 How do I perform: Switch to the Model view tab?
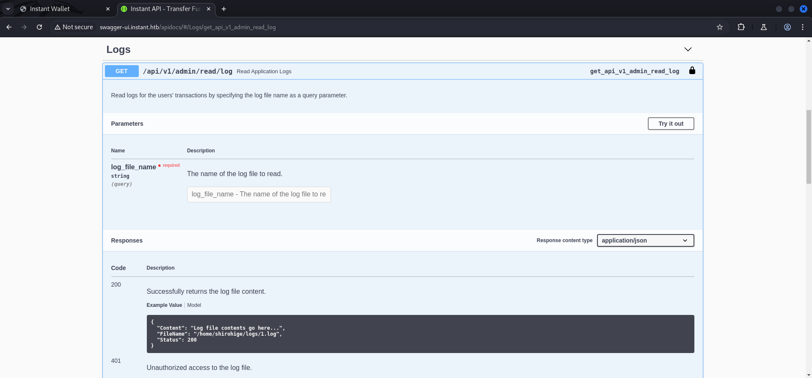pos(194,305)
